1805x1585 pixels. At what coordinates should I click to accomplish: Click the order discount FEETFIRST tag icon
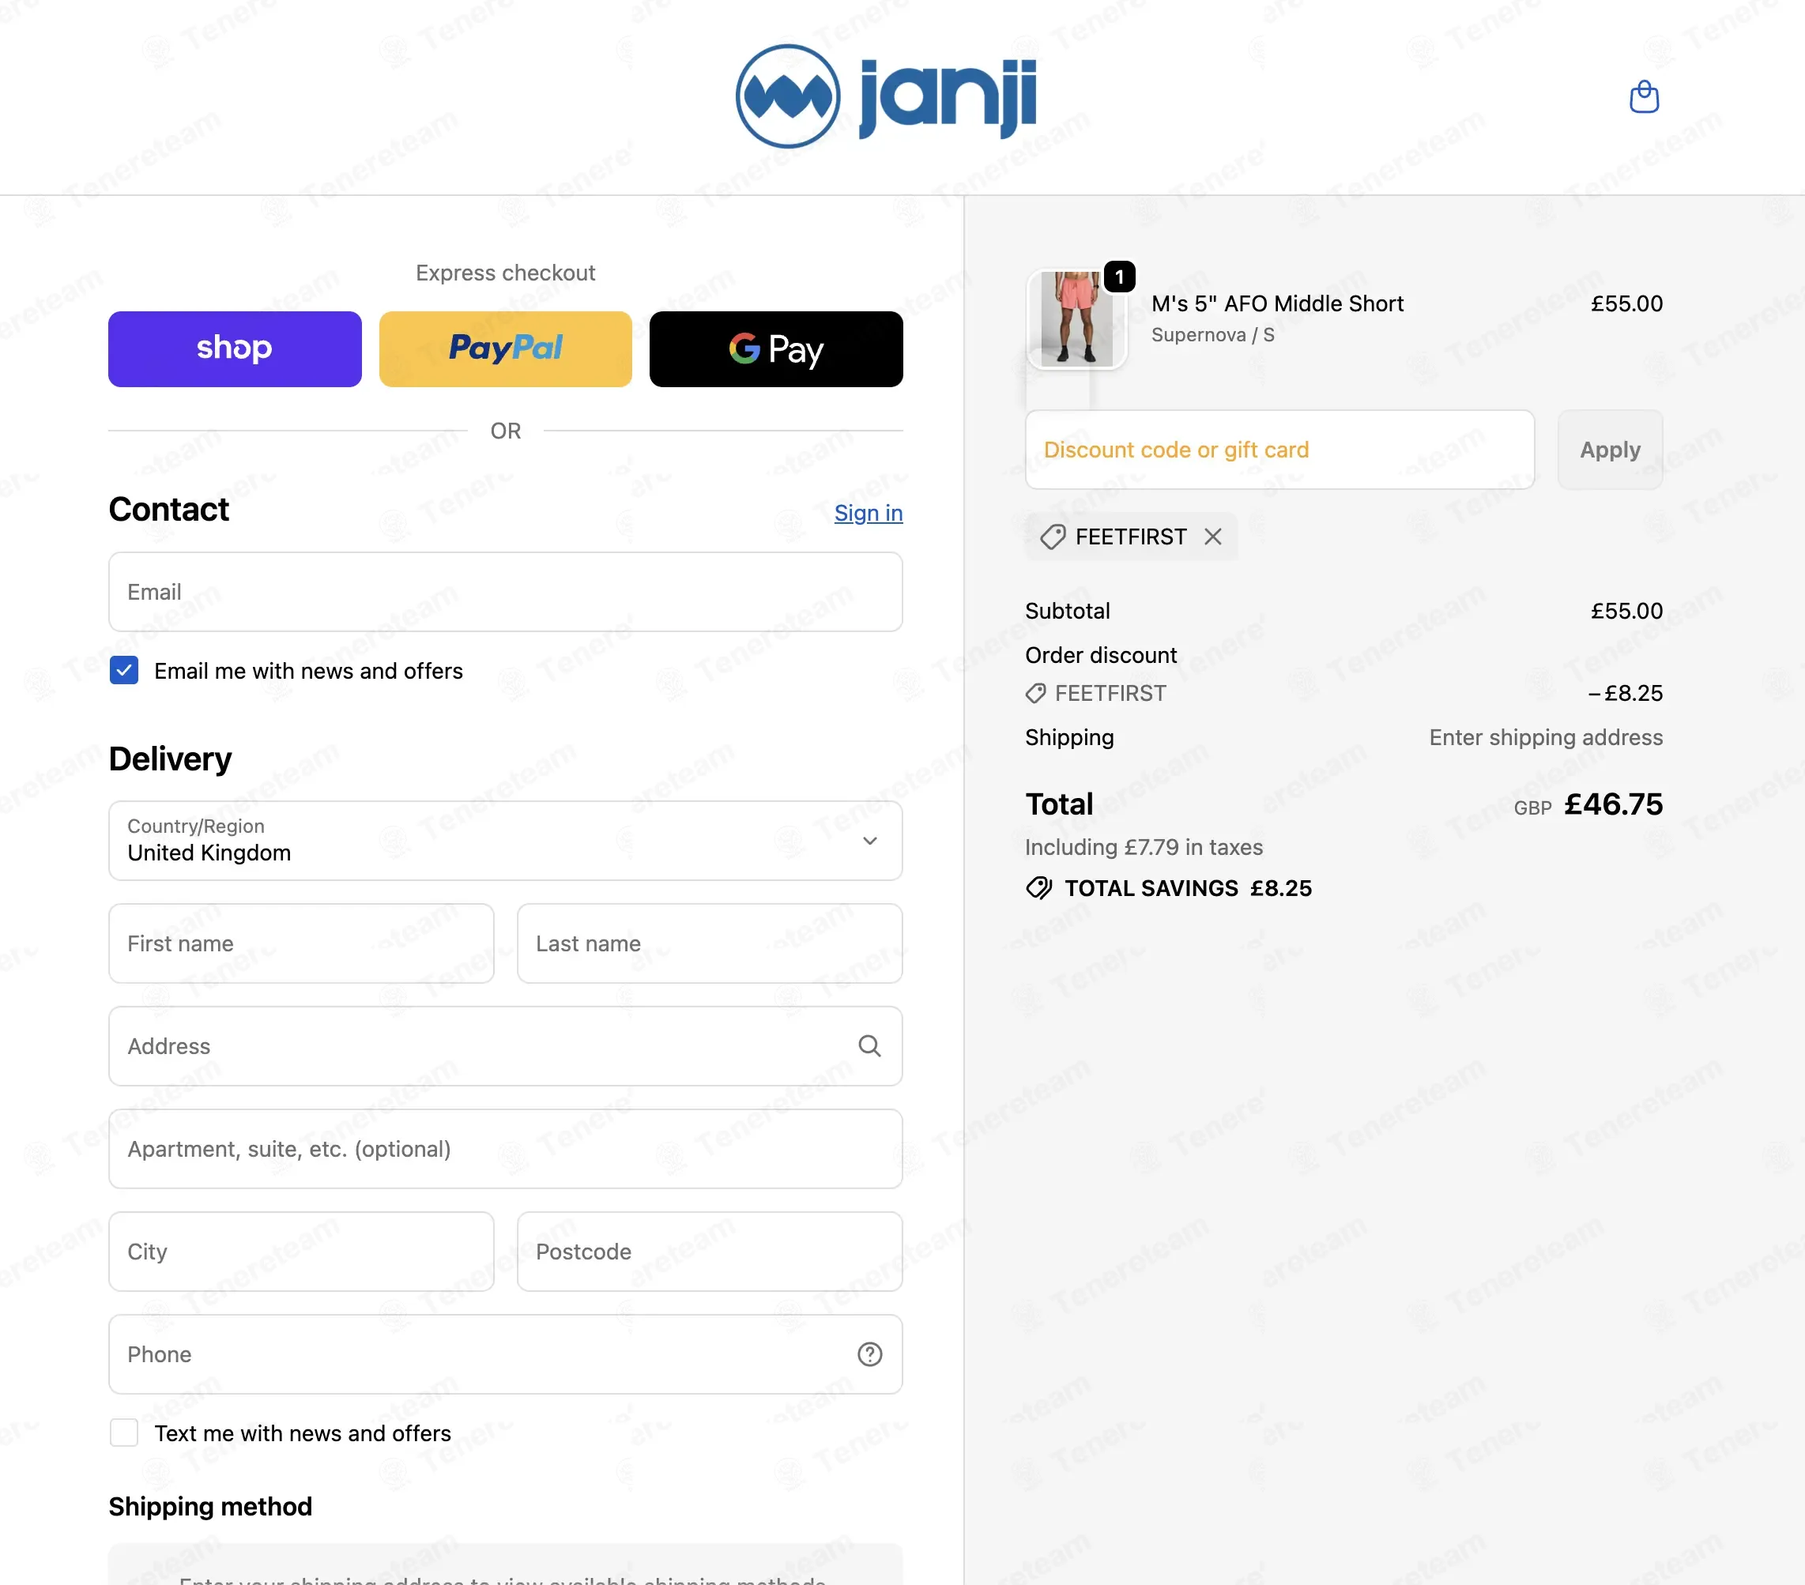(1036, 694)
